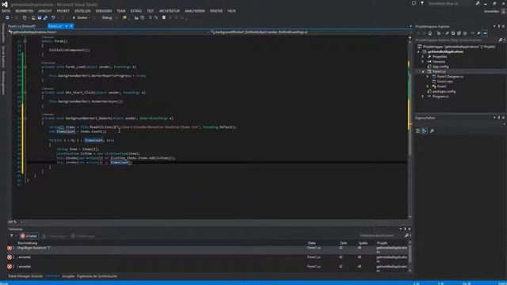Click the Save icon in main toolbar
The height and width of the screenshot is (285, 507).
[x=40, y=17]
